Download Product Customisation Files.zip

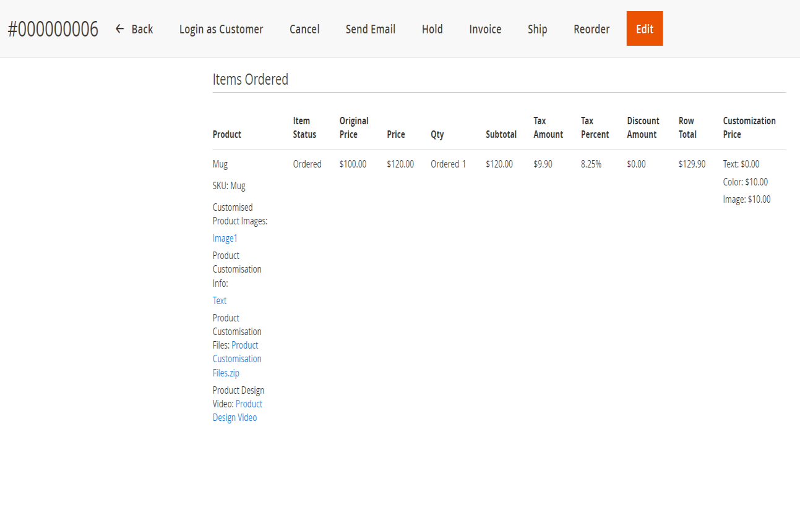pos(237,359)
